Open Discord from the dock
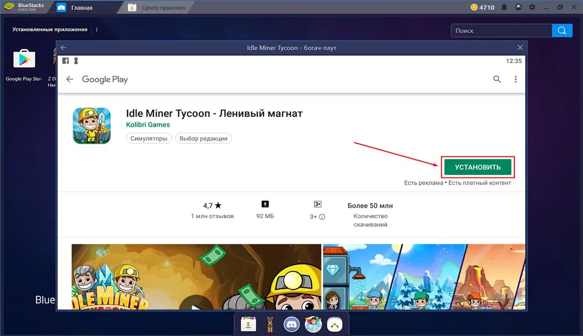This screenshot has height=336, width=583. coord(291,324)
